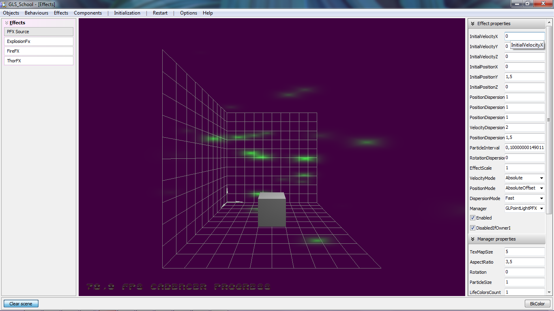The width and height of the screenshot is (554, 311).
Task: Click the properties panel scrollbar down arrow
Action: pos(549,292)
